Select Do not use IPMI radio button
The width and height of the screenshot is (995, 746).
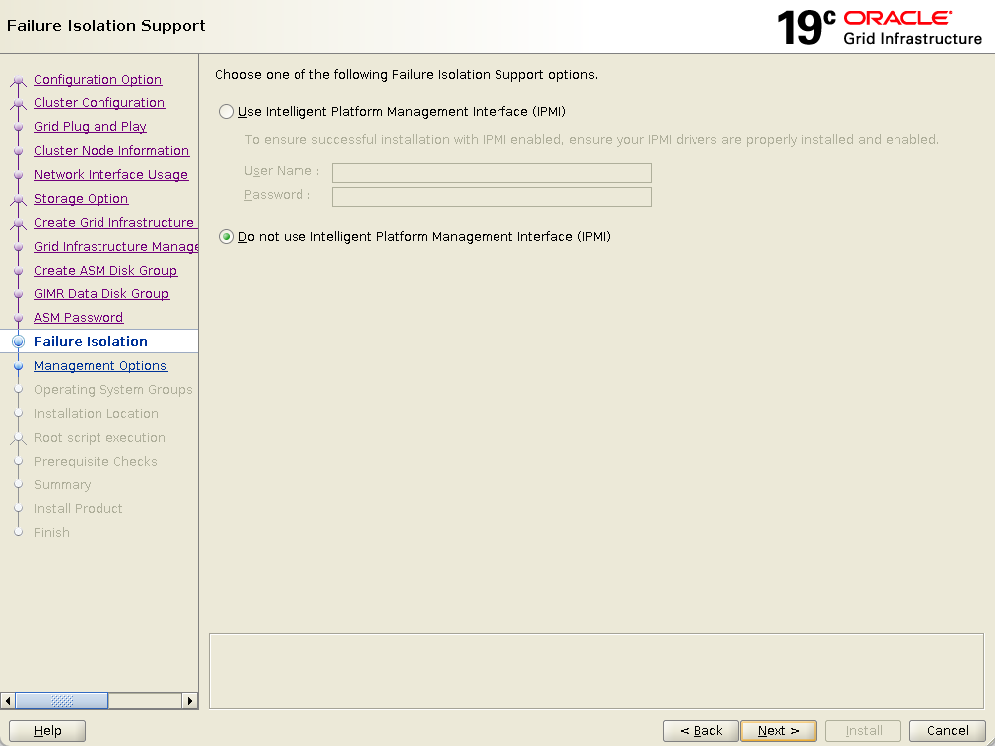click(x=227, y=237)
